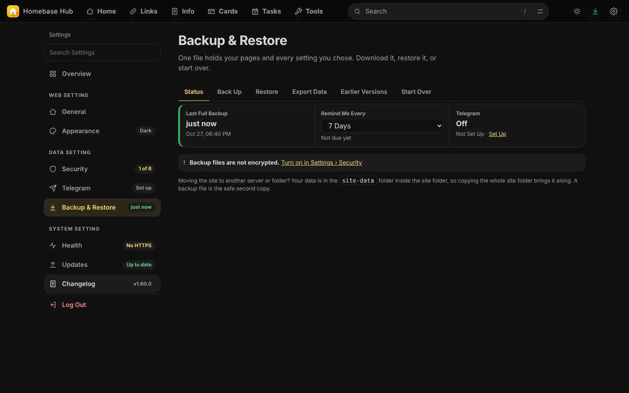629x393 pixels.
Task: Click the Oct 27, 06:40 PM timestamp
Action: point(208,134)
